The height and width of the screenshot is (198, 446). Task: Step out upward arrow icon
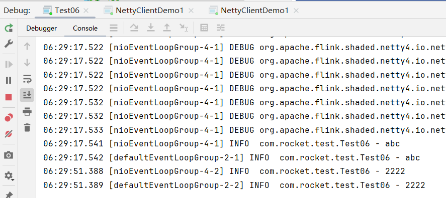click(x=166, y=28)
